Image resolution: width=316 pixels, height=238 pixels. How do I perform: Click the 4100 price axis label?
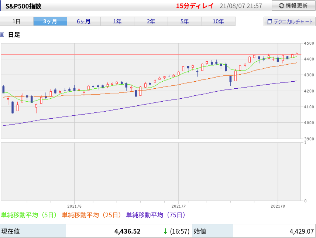pos(309,107)
